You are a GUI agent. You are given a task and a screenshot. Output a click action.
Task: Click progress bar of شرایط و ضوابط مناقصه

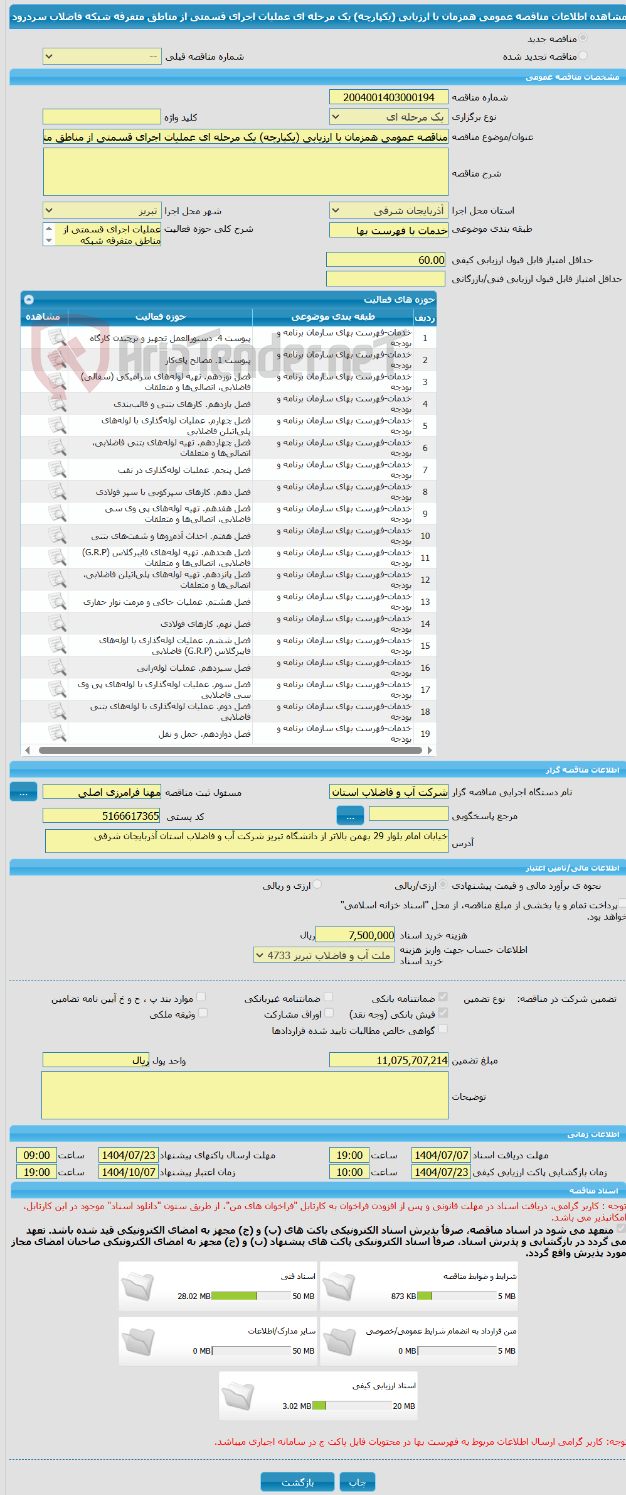coord(457,1296)
